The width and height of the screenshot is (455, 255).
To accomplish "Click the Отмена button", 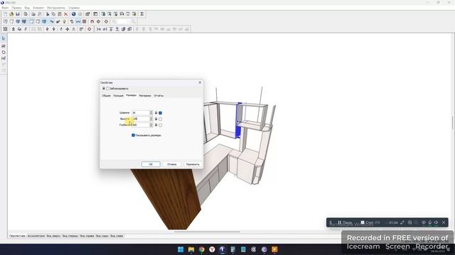I will point(172,164).
